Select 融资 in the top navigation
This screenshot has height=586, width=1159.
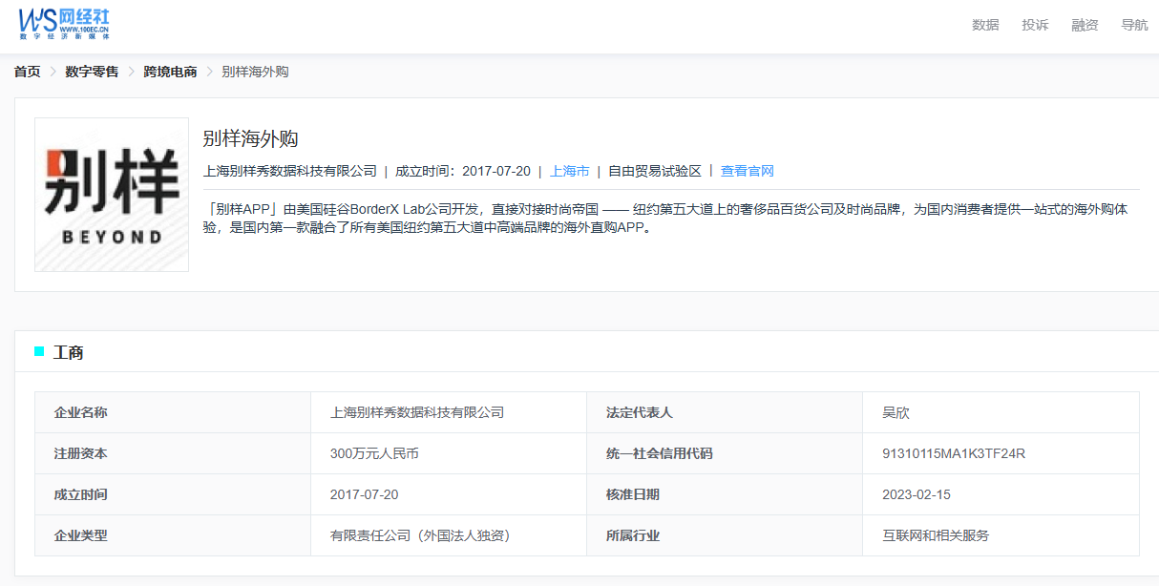point(1085,25)
